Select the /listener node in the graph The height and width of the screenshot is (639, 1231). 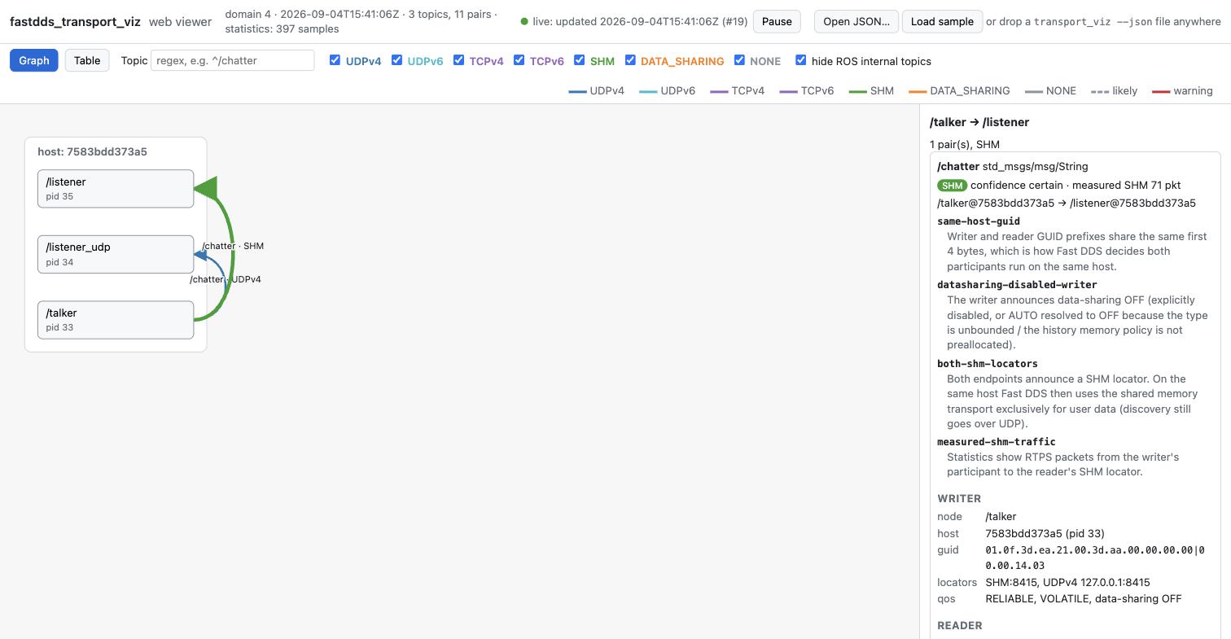[x=116, y=189]
